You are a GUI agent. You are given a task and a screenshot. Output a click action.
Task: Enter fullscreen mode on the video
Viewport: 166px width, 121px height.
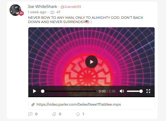pos(148,91)
